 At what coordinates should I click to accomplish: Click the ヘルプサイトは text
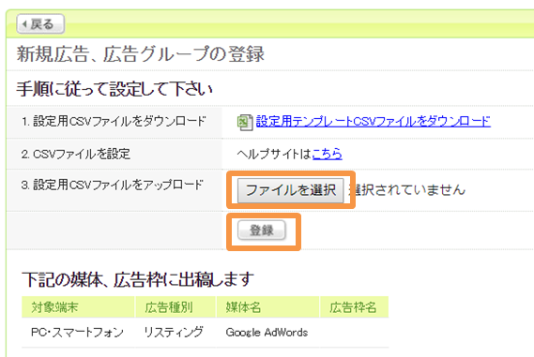tap(274, 154)
